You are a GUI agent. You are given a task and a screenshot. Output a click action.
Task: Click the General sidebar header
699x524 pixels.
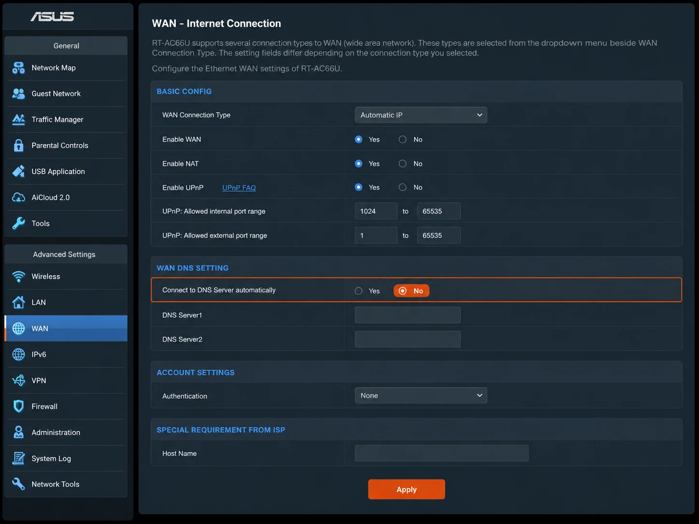(x=66, y=46)
